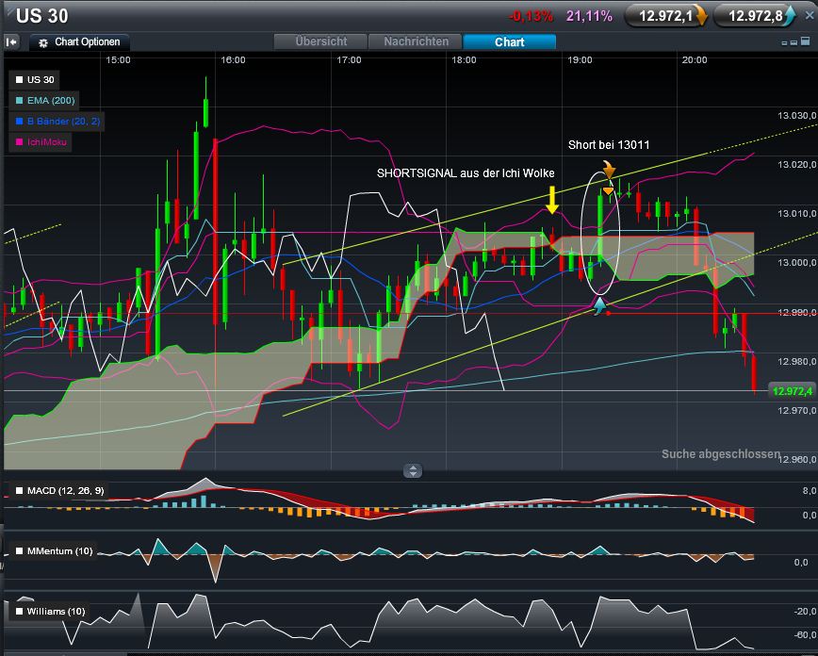Select the Chart tab
818x656 pixels.
tap(509, 41)
